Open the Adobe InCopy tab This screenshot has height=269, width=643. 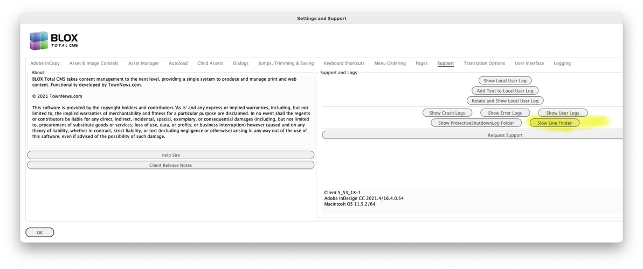[x=45, y=63]
